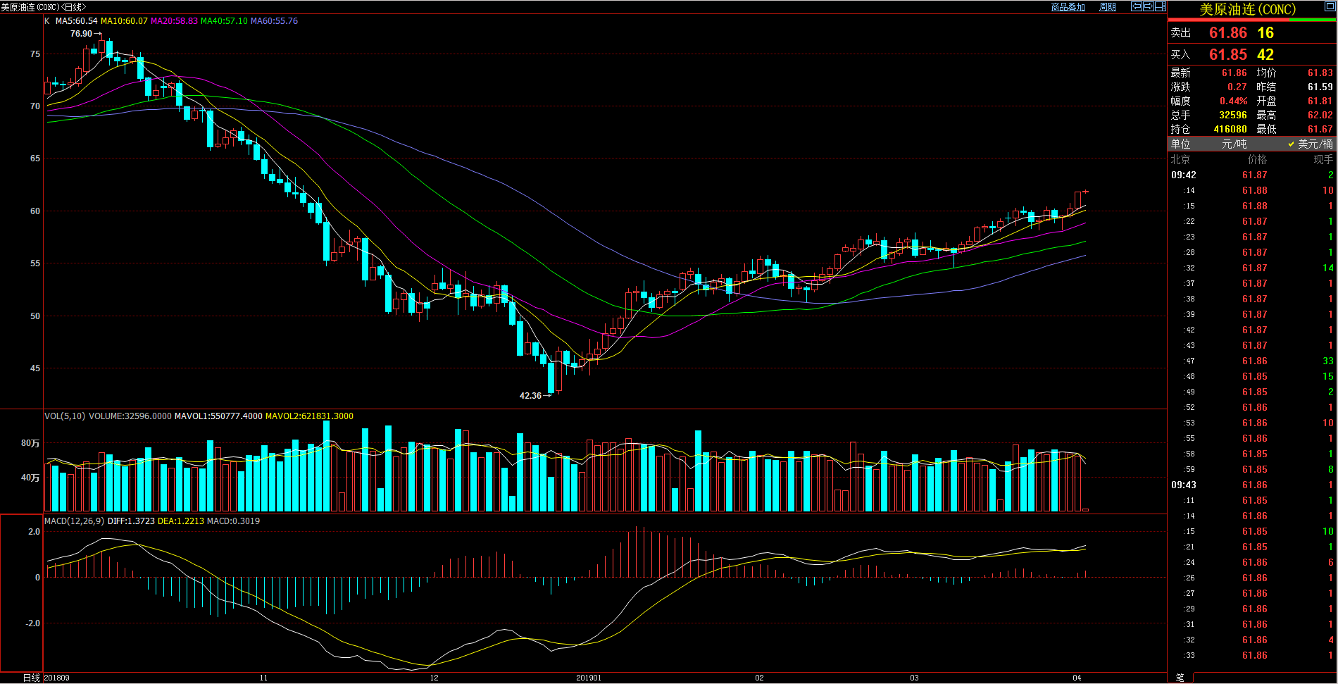Image resolution: width=1338 pixels, height=684 pixels.
Task: Click the 持仓 value 416080
Action: pos(1230,130)
